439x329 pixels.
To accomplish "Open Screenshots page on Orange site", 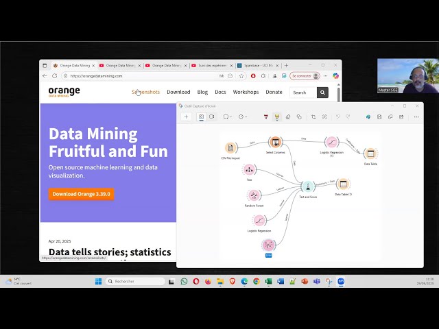I will (145, 92).
